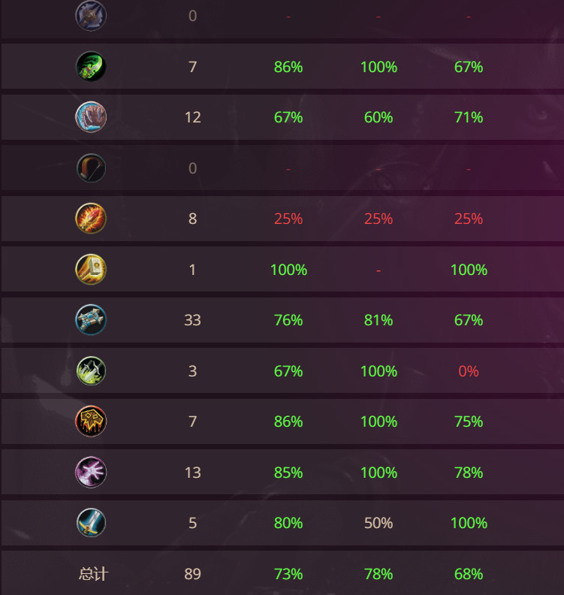Viewport: 564px width, 595px height.
Task: Select the Mage fireball icon
Action: [91, 218]
